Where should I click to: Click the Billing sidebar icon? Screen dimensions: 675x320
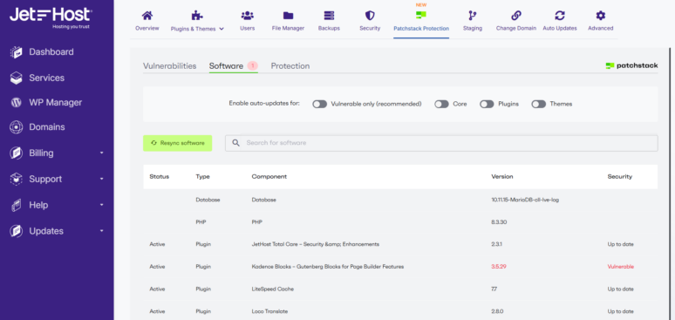16,153
